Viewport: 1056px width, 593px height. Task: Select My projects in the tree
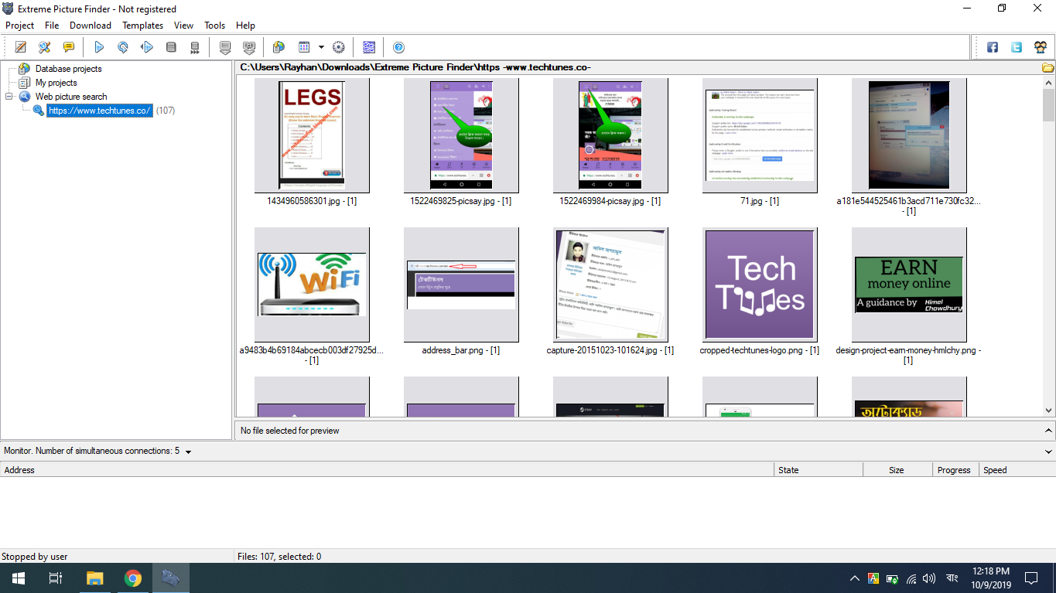(x=56, y=83)
